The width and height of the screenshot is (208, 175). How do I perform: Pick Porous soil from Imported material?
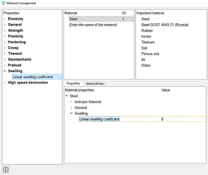150,54
